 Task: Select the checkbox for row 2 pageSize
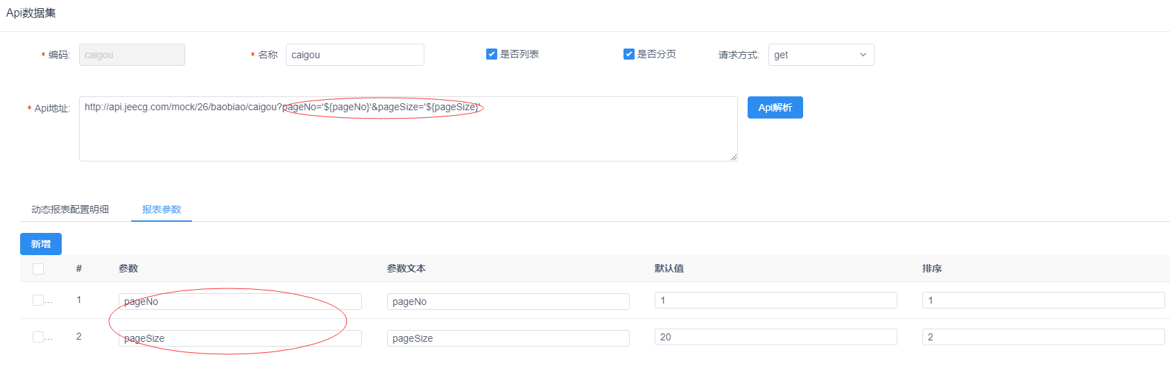(x=38, y=337)
